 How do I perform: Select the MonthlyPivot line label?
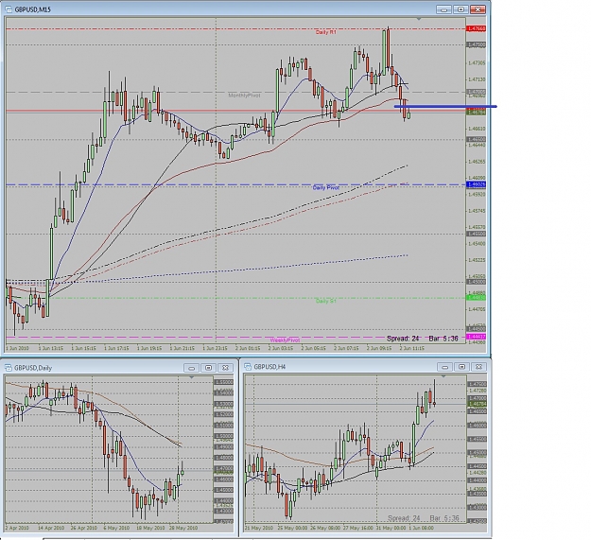click(244, 96)
